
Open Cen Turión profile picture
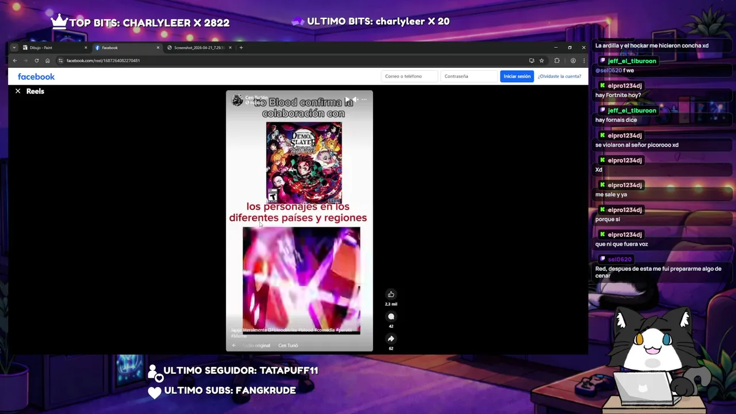237,101
